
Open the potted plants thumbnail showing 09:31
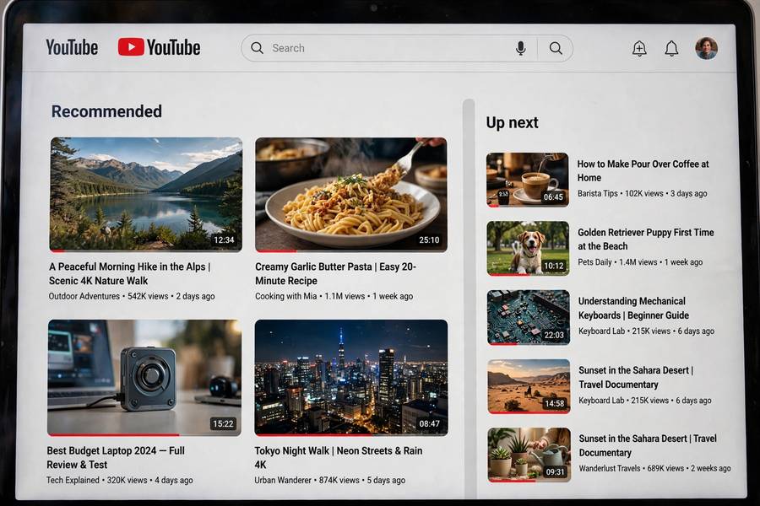529,455
